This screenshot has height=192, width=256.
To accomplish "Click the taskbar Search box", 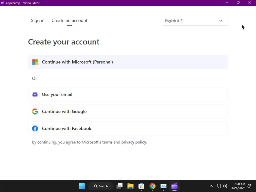I will coord(101,186).
